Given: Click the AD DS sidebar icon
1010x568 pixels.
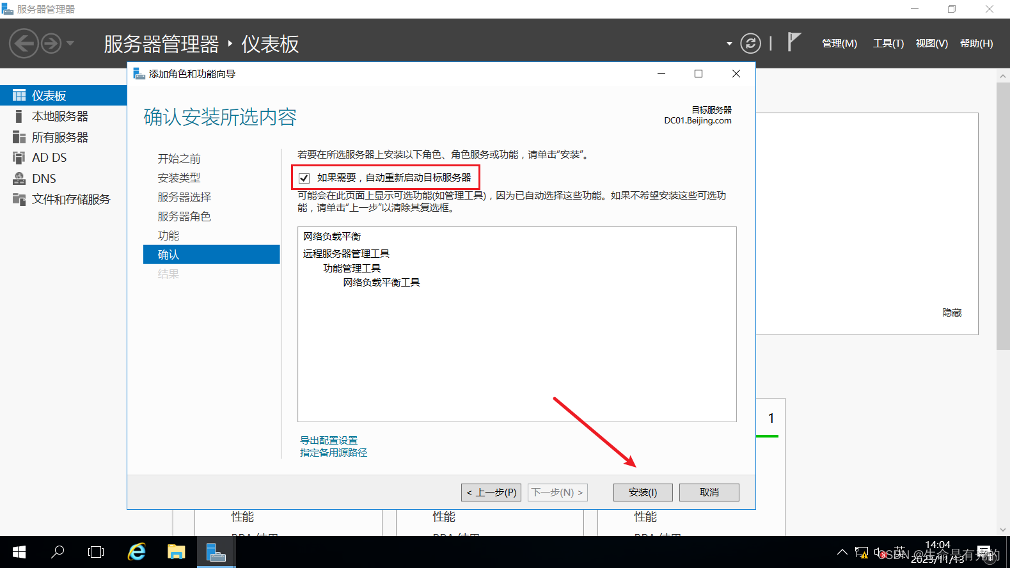Looking at the screenshot, I should (19, 157).
